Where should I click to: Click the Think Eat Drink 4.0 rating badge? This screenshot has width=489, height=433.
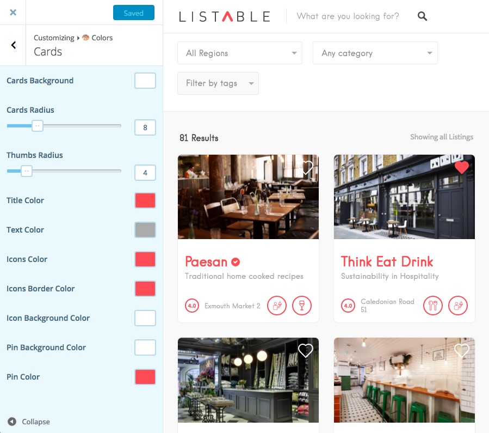tap(348, 306)
